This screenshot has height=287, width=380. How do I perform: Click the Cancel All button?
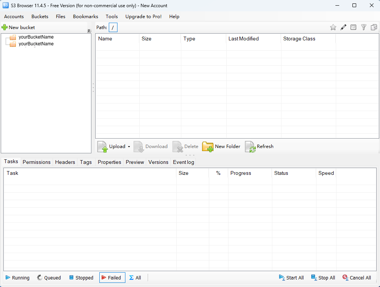[x=357, y=278]
